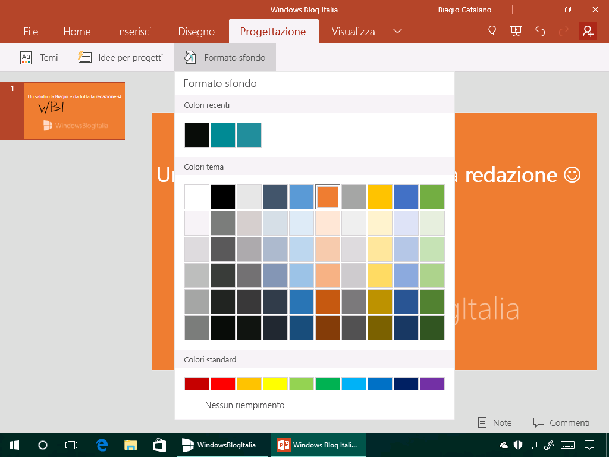This screenshot has width=609, height=457.
Task: Switch to the Disegno tab
Action: [x=196, y=32]
